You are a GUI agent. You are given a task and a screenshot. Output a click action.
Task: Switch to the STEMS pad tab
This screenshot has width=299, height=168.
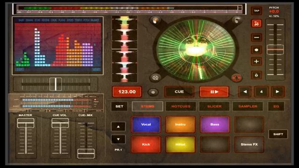(148, 106)
